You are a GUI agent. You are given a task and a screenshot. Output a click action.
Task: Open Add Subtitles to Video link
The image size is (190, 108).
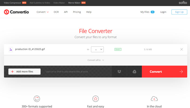point(40,3)
